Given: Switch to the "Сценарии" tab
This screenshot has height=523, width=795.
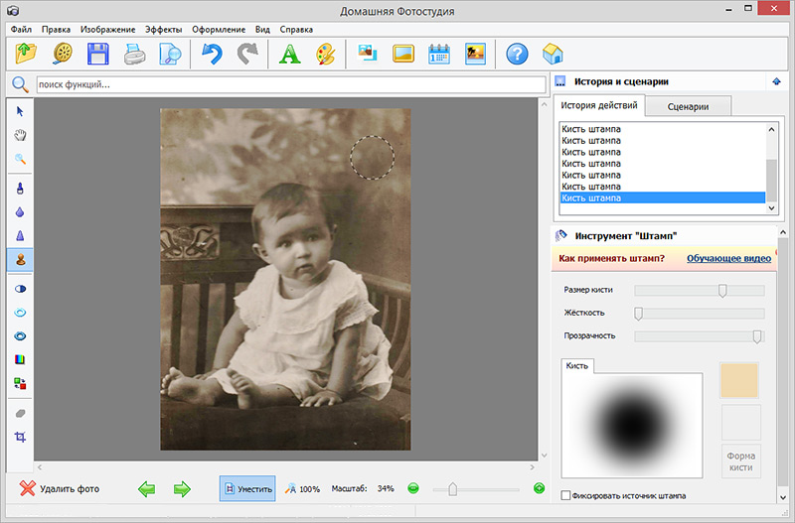Looking at the screenshot, I should coord(689,106).
